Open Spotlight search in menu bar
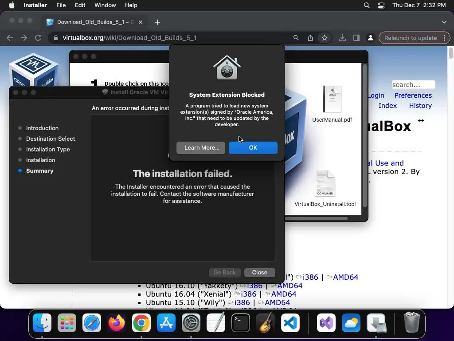The height and width of the screenshot is (341, 454). point(367,5)
